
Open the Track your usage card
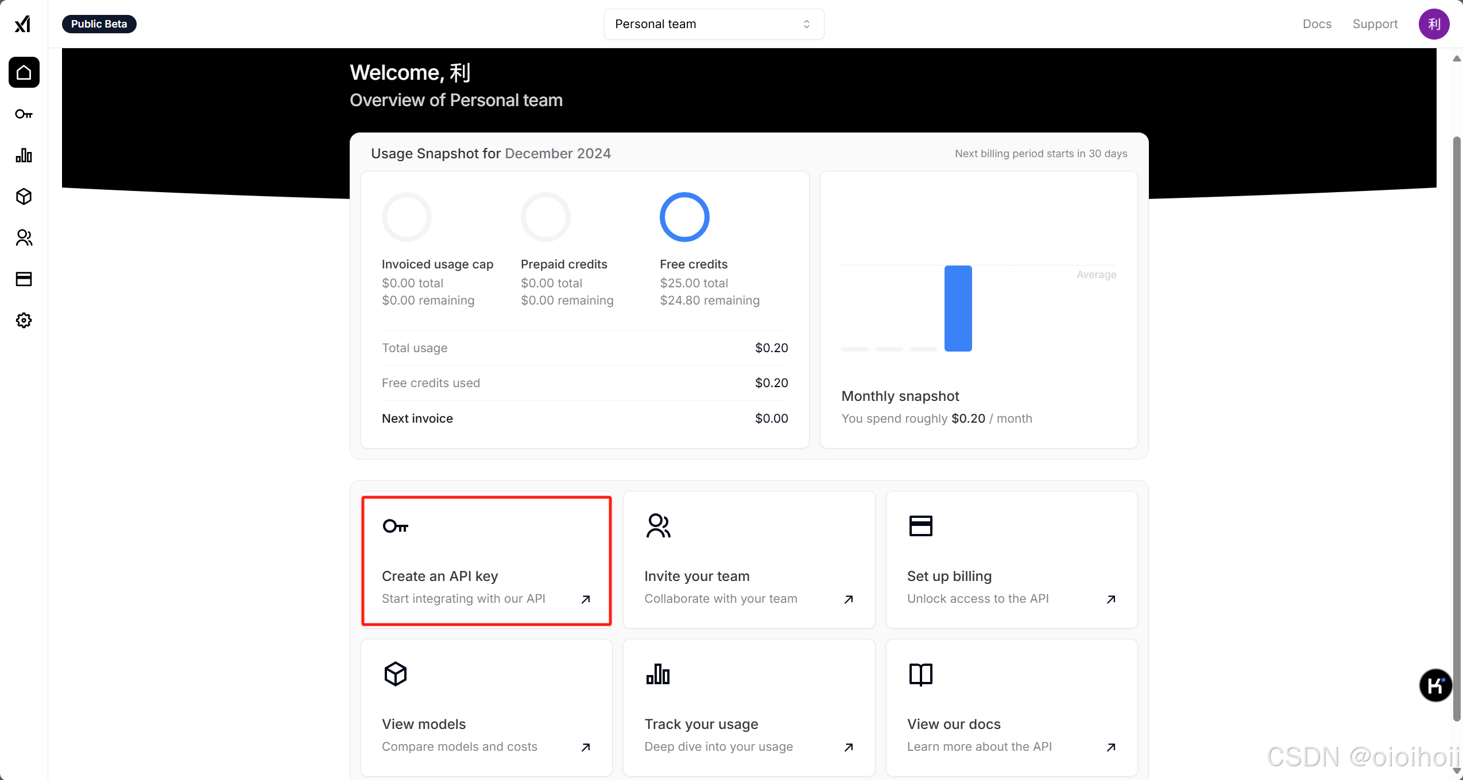click(749, 708)
